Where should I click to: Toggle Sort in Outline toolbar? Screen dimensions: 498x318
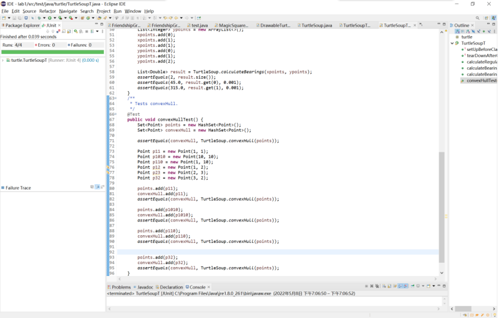468,31
